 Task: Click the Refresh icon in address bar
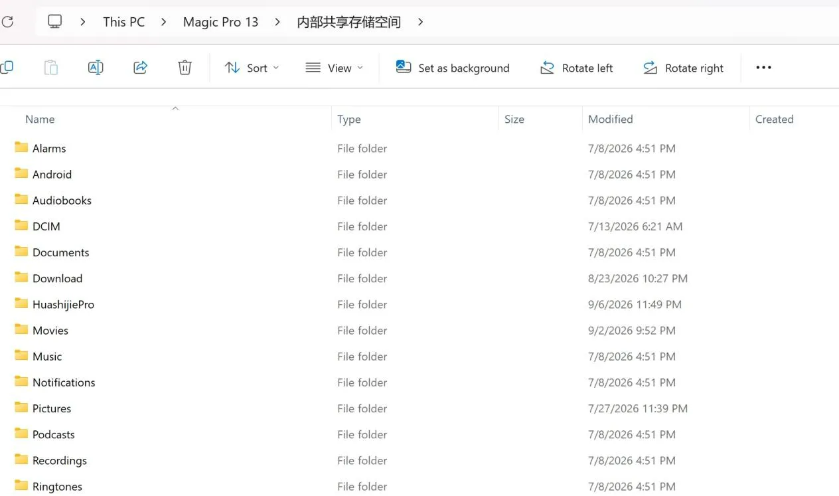pos(7,22)
